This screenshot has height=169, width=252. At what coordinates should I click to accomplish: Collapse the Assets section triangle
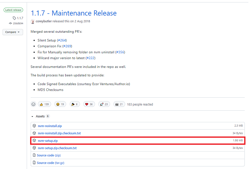point(32,116)
